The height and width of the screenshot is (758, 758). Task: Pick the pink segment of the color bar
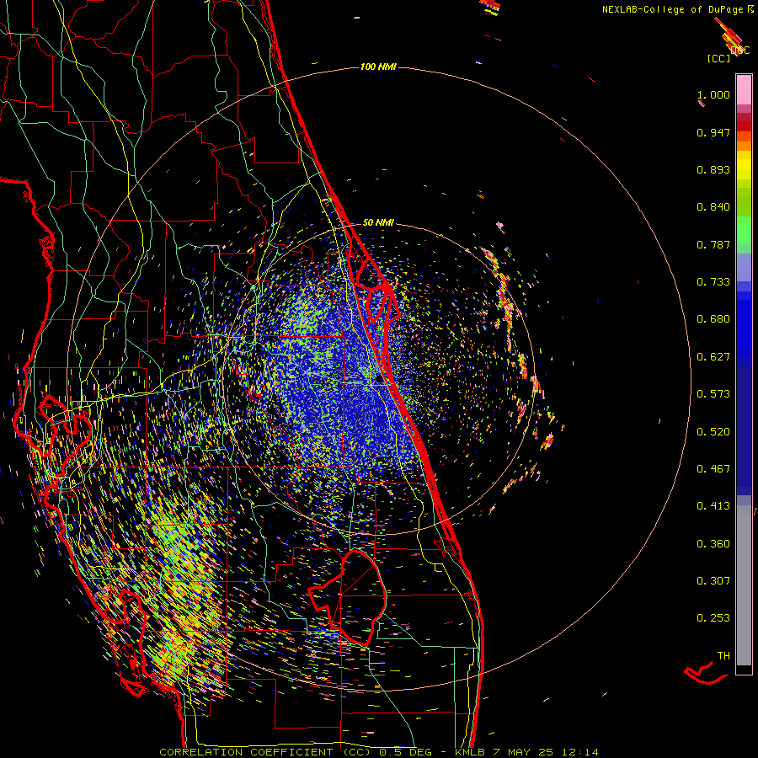click(x=744, y=90)
